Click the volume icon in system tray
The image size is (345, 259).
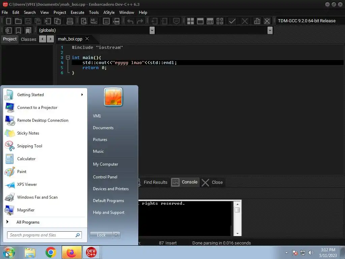311,253
